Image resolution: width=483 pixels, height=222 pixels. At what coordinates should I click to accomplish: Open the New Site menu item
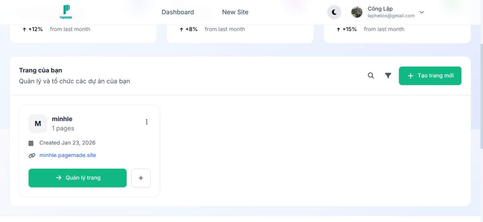235,12
